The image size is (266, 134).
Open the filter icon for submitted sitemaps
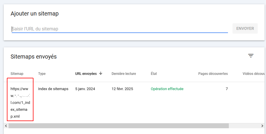pos(251,56)
